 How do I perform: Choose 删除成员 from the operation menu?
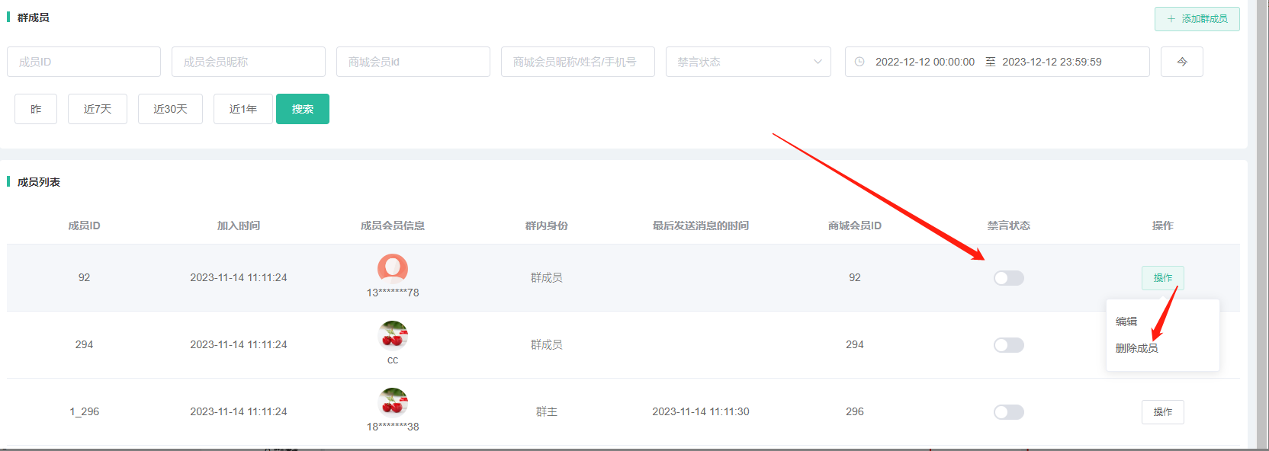tap(1136, 348)
